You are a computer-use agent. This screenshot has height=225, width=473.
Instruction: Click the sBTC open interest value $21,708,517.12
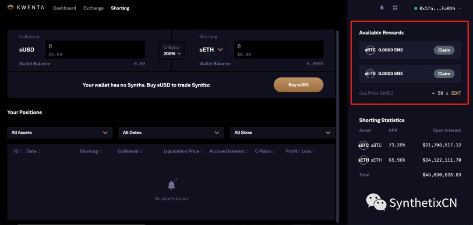(x=442, y=145)
